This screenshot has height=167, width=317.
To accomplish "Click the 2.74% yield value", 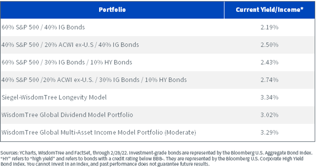I will click(x=269, y=80).
